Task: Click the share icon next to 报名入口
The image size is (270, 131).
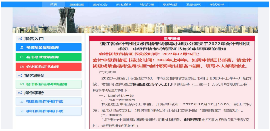Action: coord(20,39)
